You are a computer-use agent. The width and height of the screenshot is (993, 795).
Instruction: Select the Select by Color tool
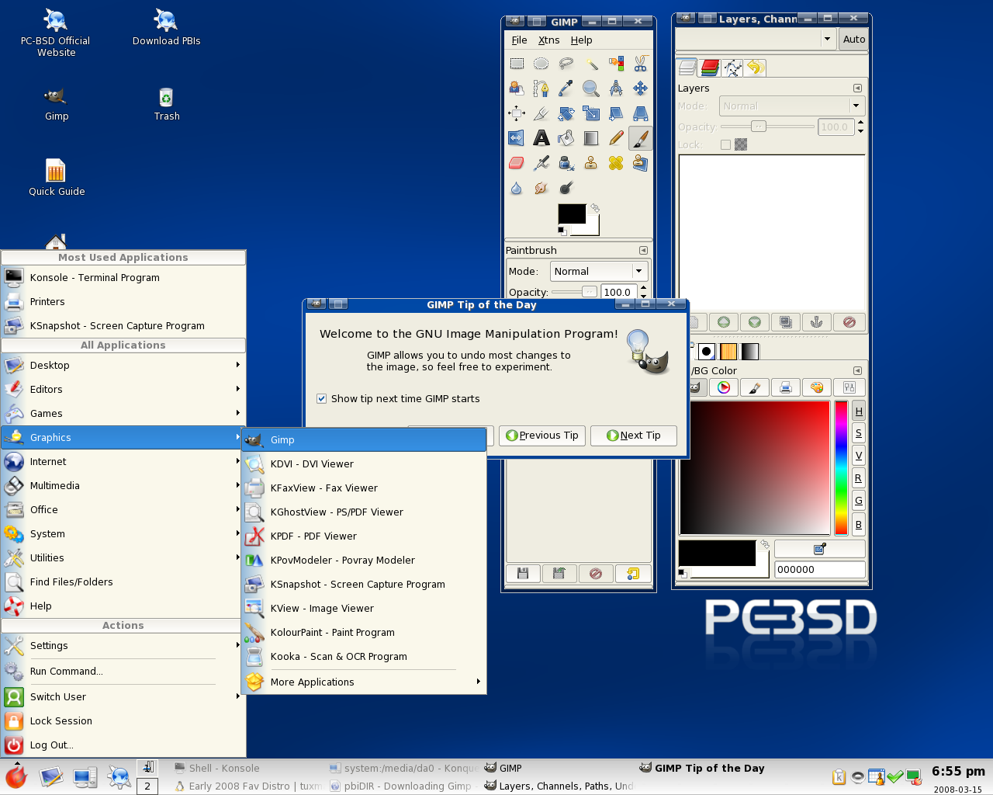(x=616, y=64)
